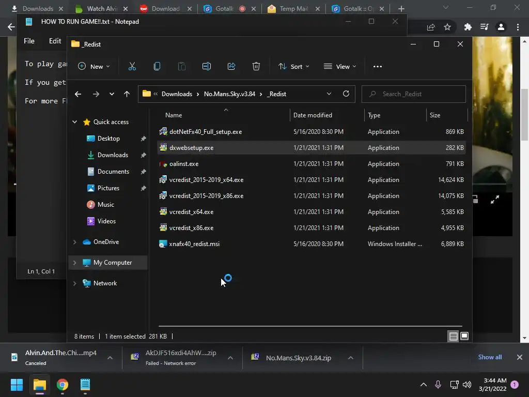The height and width of the screenshot is (397, 529).
Task: Open the View options dropdown
Action: click(x=340, y=67)
